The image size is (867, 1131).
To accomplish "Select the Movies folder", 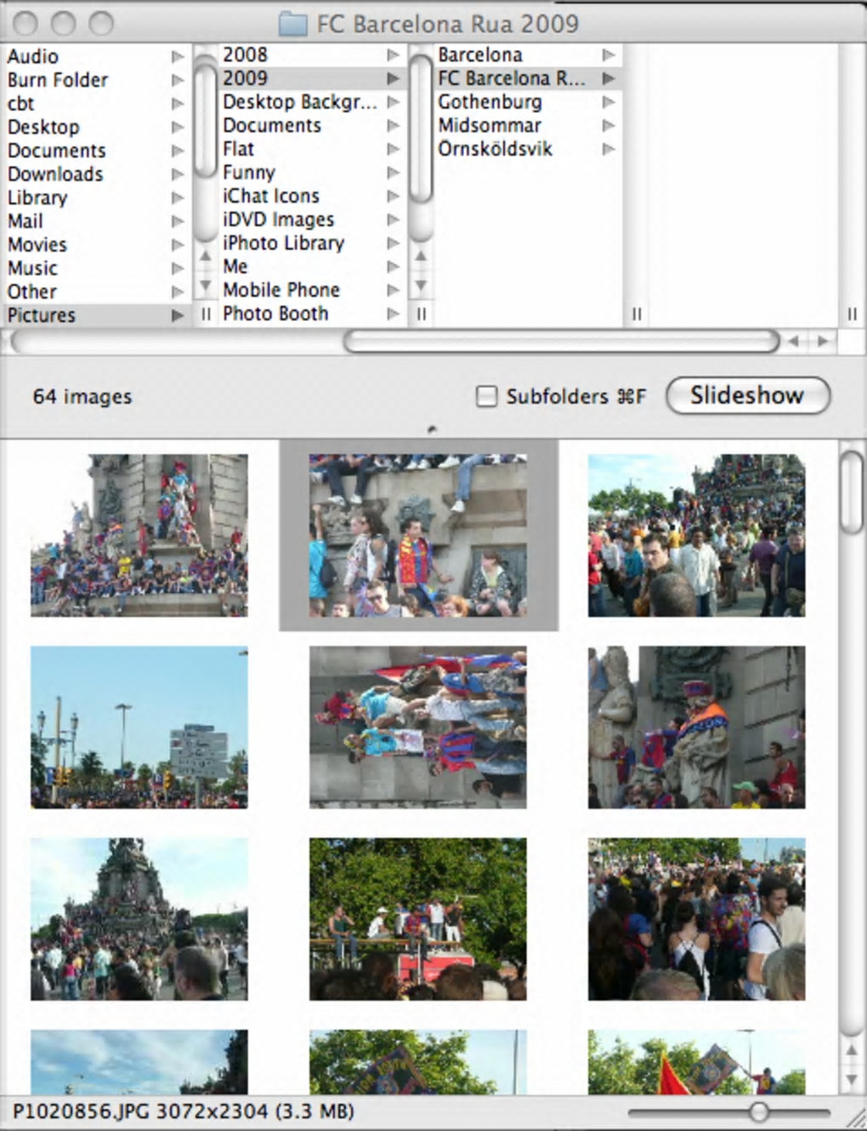I will (37, 245).
